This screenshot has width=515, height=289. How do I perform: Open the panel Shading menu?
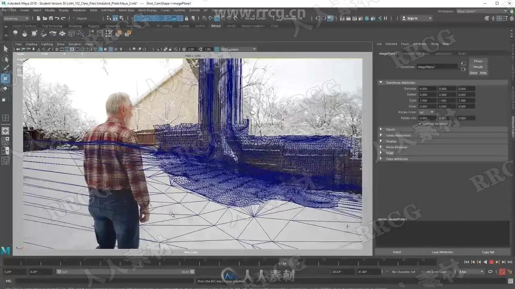pos(31,44)
